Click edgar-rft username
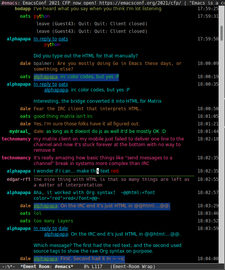225x270 pixels. tap(18, 179)
